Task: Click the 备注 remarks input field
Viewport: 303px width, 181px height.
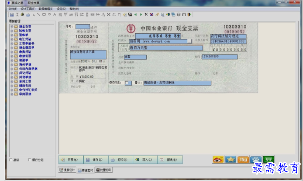Action: (177, 83)
